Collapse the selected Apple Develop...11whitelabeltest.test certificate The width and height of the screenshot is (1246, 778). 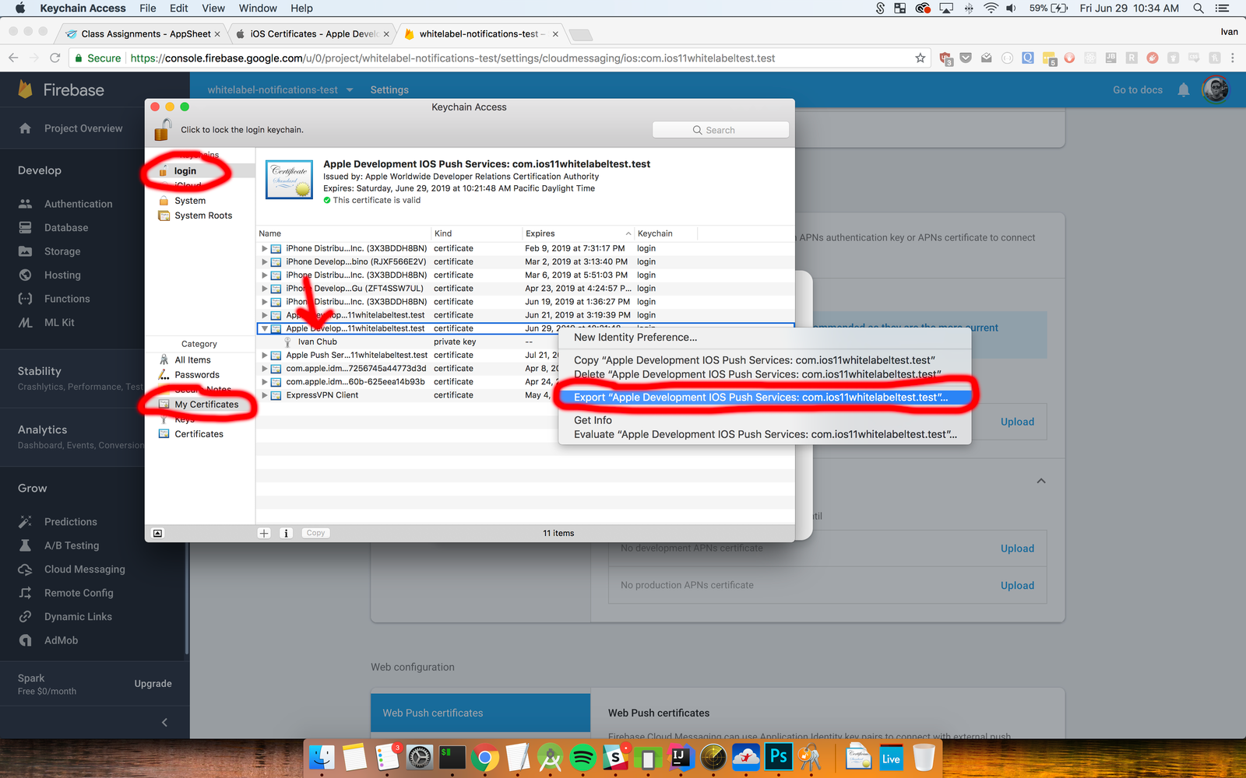[264, 328]
